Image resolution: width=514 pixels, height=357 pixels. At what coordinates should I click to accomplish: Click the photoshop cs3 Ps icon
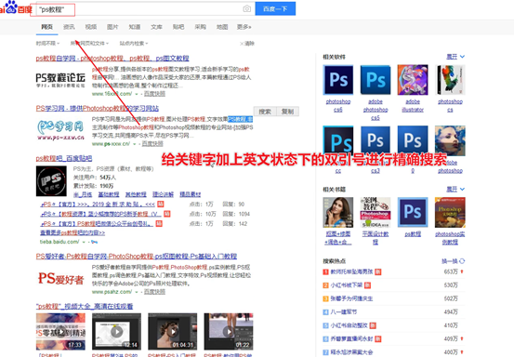pyautogui.click(x=376, y=140)
